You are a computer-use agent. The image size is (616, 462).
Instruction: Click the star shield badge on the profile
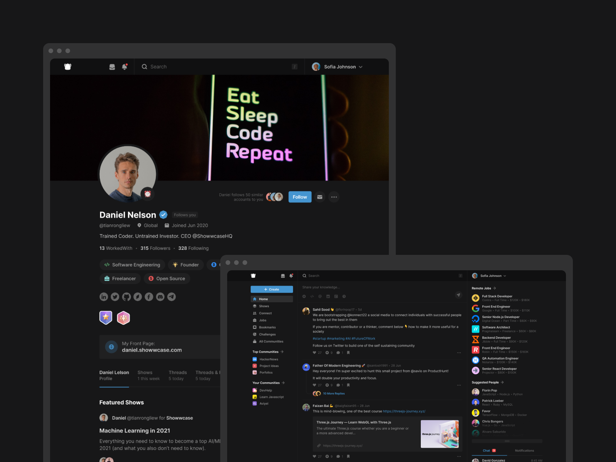click(106, 318)
